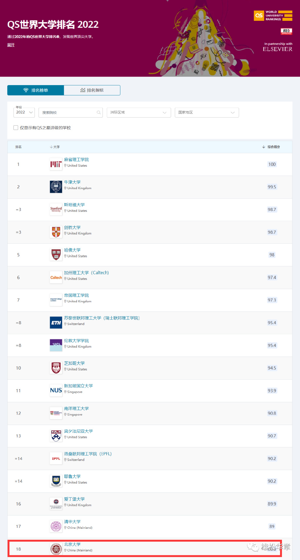Click the UCL logo icon

pyautogui.click(x=56, y=345)
